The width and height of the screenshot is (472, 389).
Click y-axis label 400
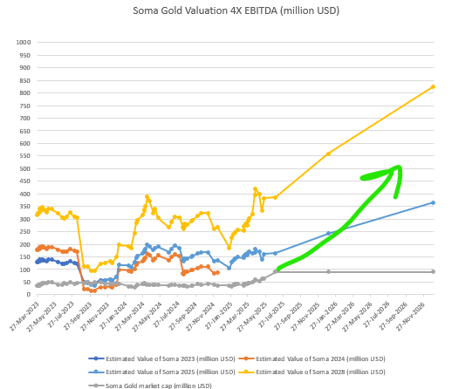point(25,194)
